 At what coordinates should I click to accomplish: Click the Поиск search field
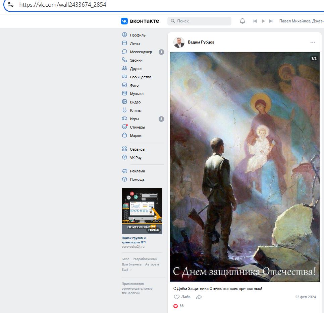199,21
